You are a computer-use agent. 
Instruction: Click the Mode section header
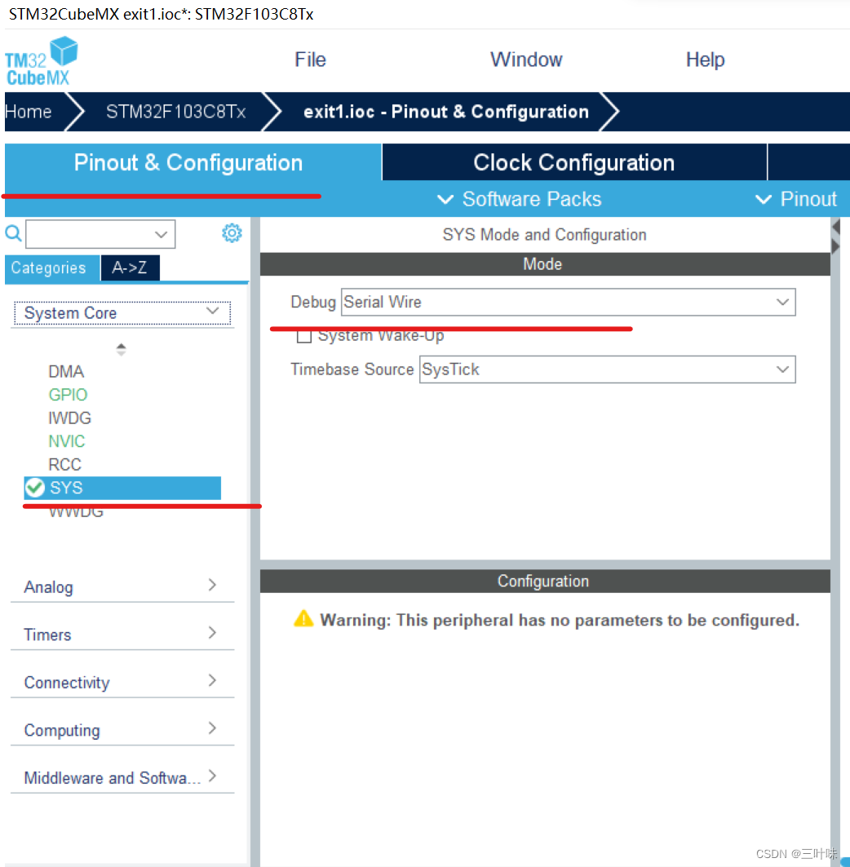click(545, 263)
